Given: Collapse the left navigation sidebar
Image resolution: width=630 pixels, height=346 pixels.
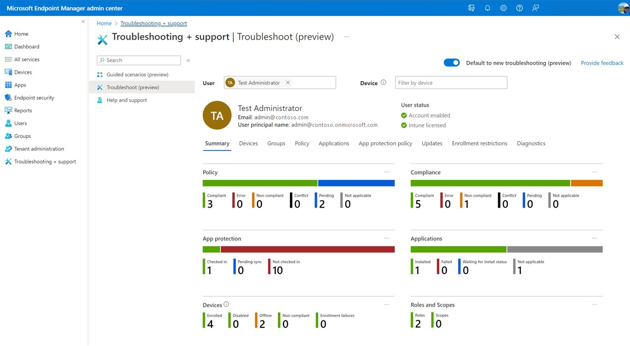Looking at the screenshot, I should (x=83, y=22).
